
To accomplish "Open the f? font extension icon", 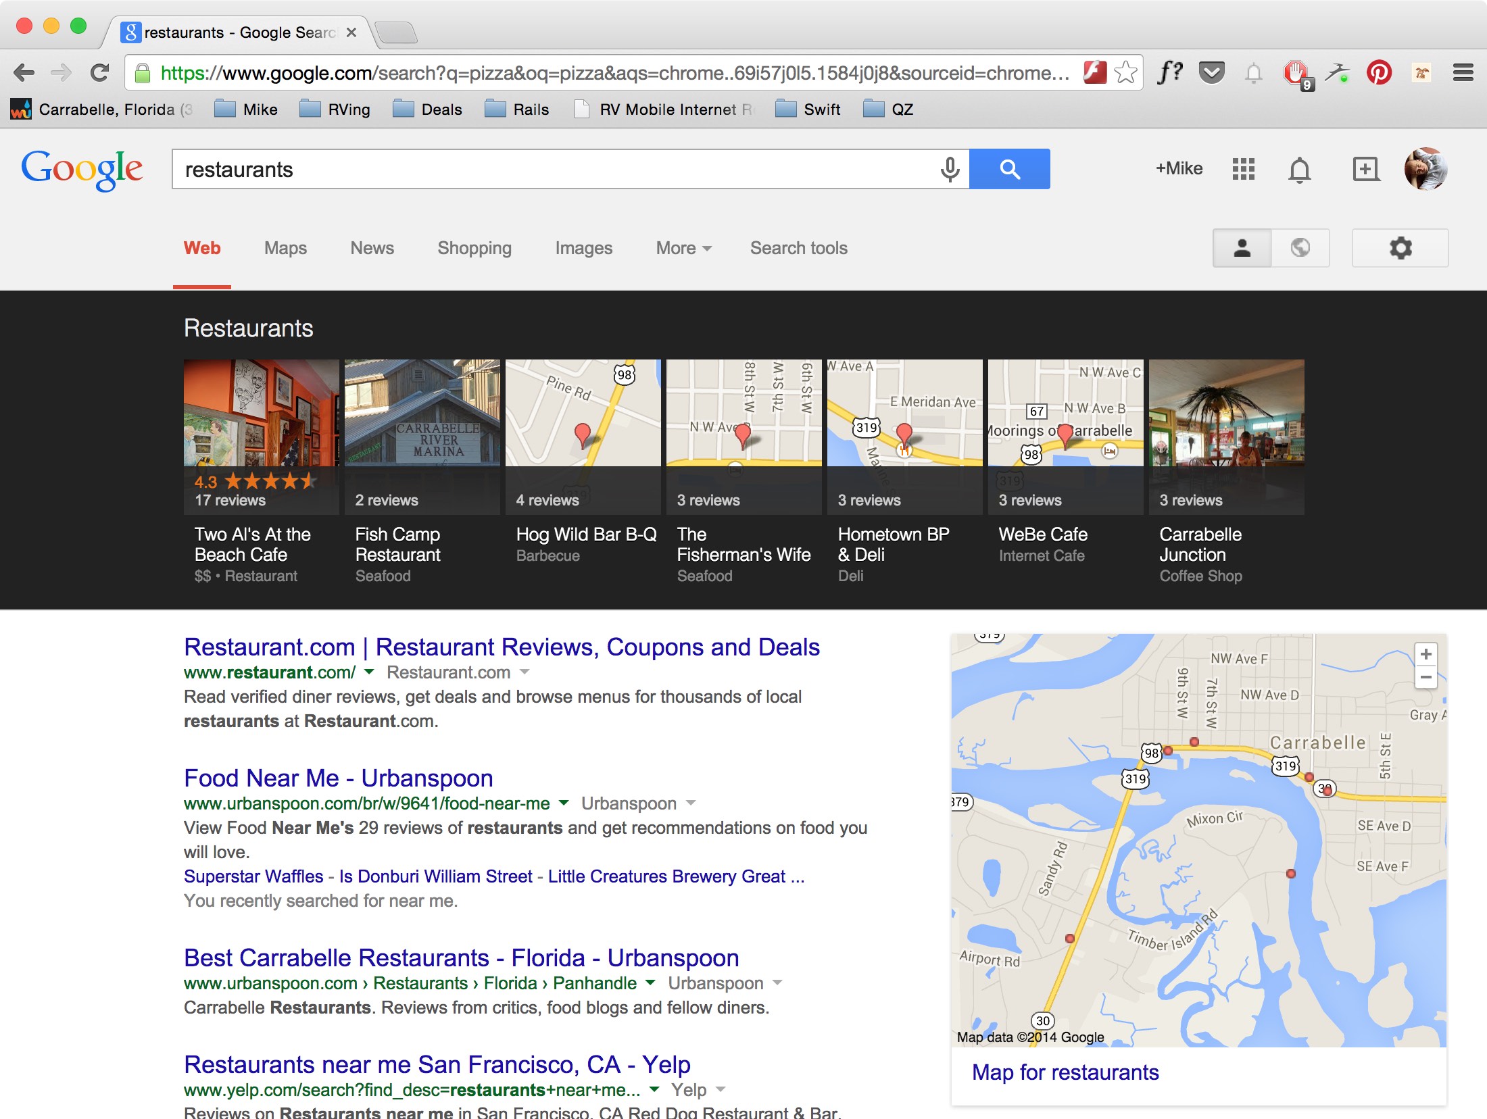I will (1170, 72).
